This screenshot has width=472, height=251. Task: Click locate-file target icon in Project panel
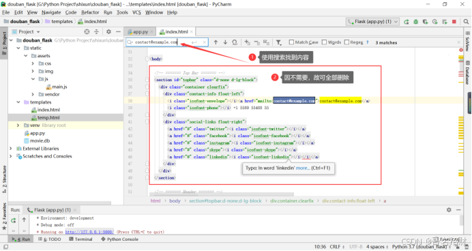87,31
